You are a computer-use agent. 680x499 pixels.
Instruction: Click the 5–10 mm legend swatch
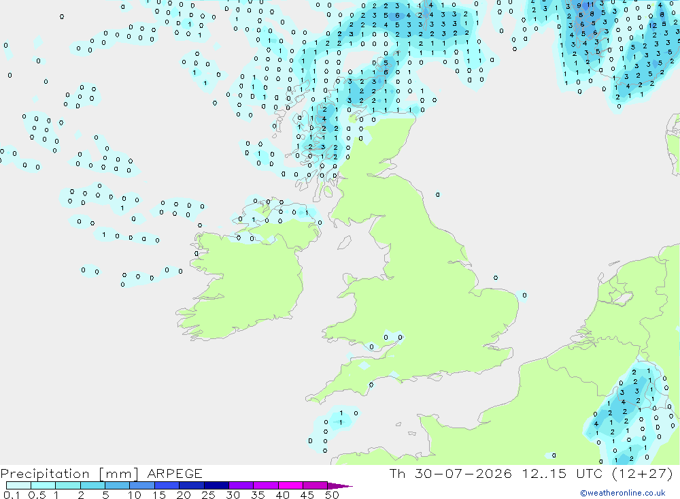[x=117, y=485]
